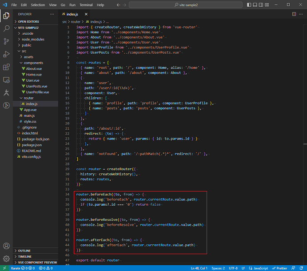Expand the OPEN EDITORS section
Screen dimensions: 307x271
36,21
